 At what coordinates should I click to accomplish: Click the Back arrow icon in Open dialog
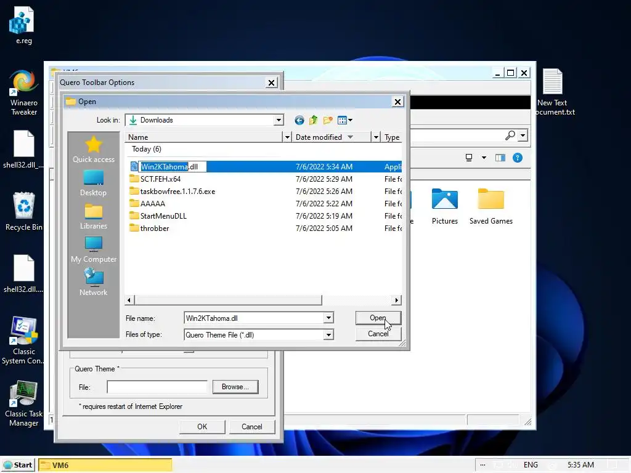click(x=299, y=120)
